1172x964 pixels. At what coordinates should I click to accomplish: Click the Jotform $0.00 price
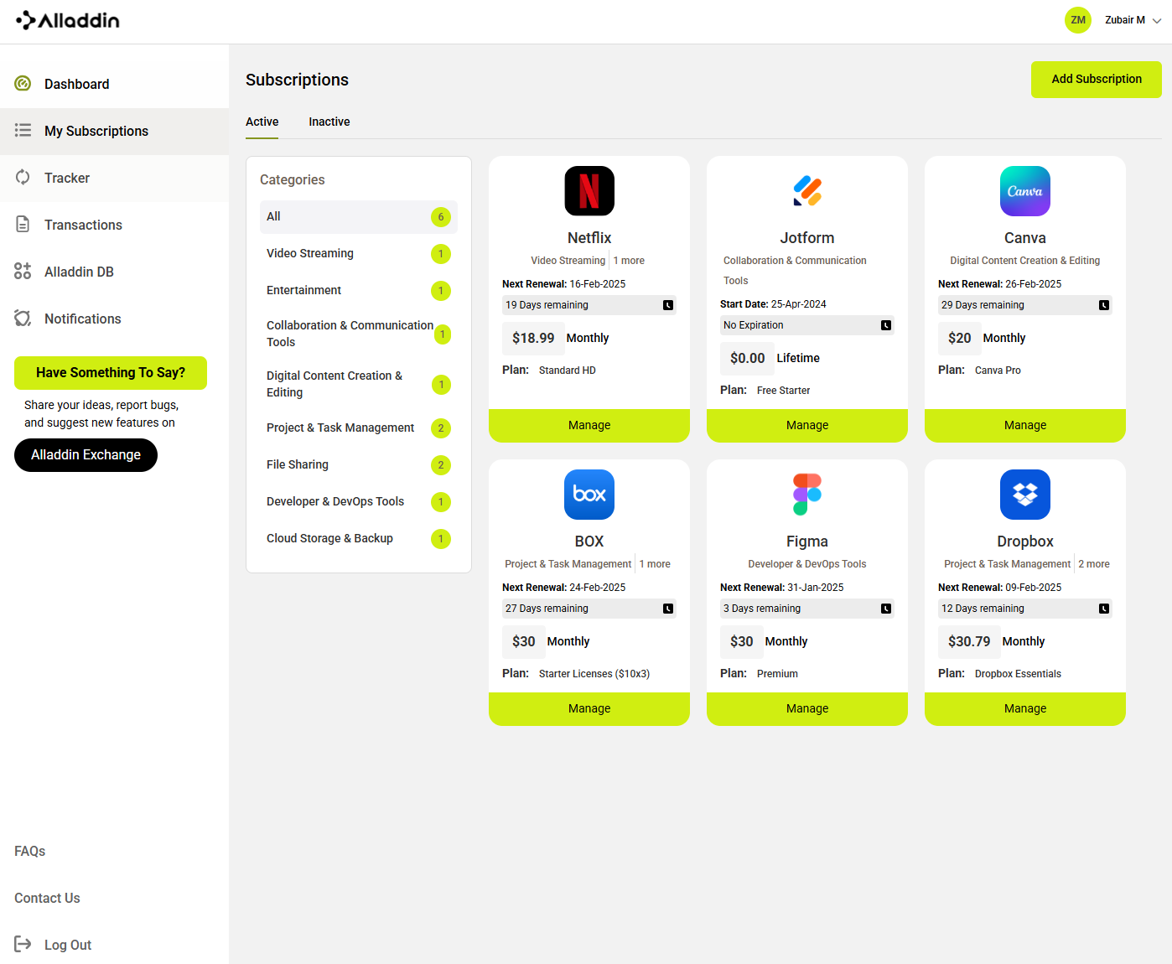point(747,358)
